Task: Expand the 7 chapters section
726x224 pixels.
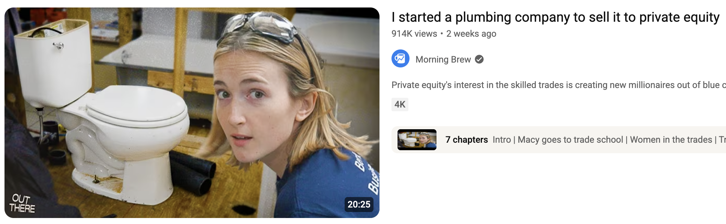Action: click(x=466, y=140)
